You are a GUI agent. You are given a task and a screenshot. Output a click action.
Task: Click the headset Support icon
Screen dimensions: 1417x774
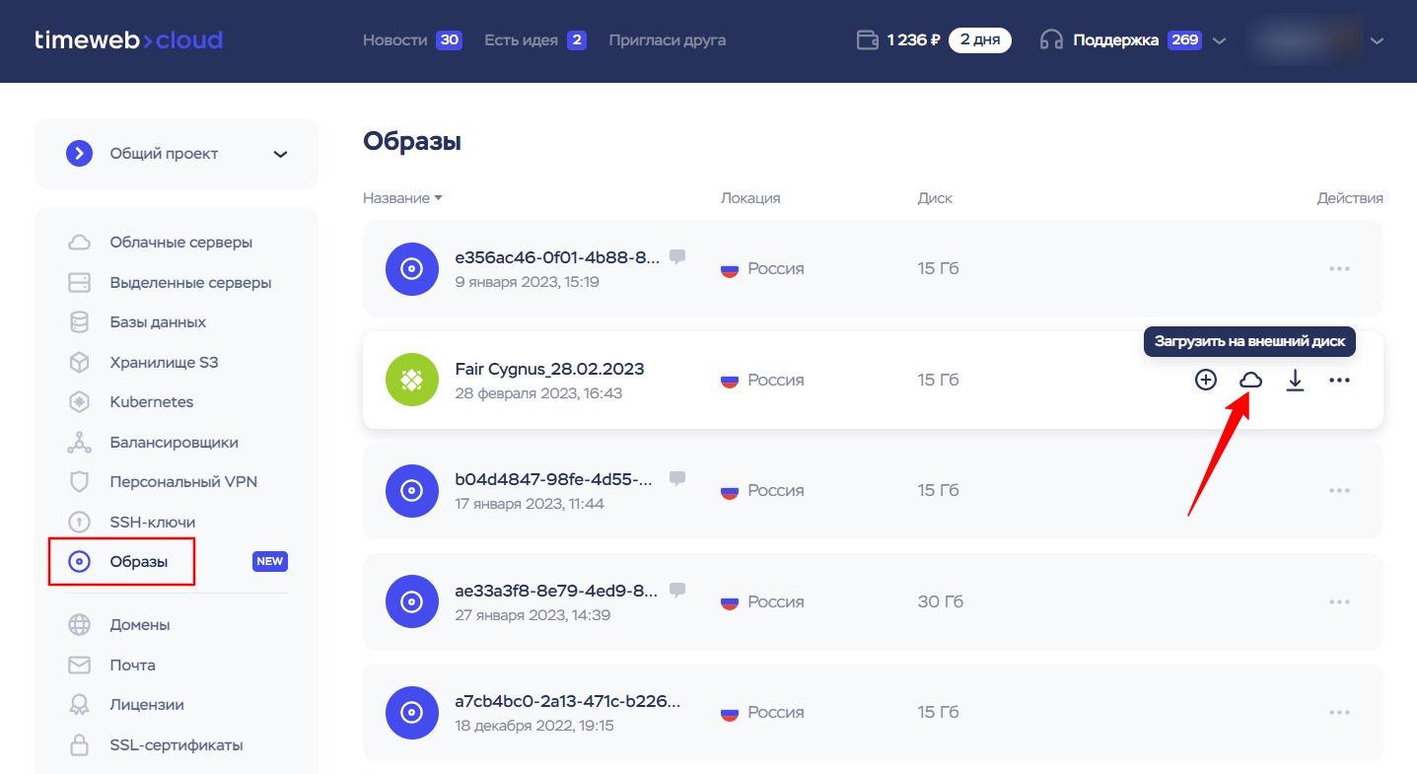[1051, 40]
